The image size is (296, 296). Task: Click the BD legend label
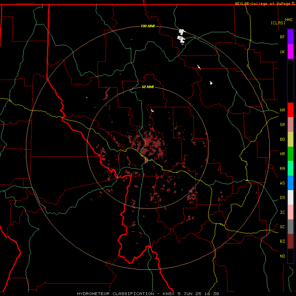coord(282,139)
